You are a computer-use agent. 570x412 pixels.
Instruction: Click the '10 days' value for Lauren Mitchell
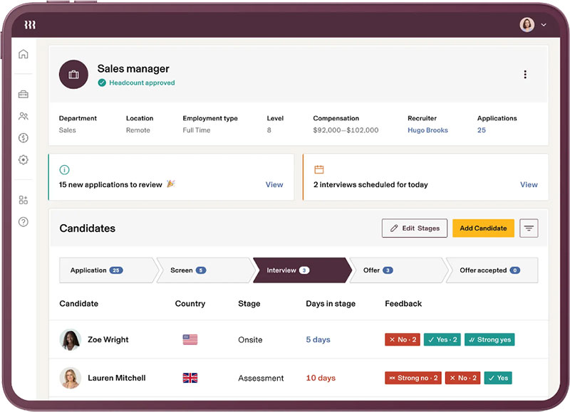320,378
